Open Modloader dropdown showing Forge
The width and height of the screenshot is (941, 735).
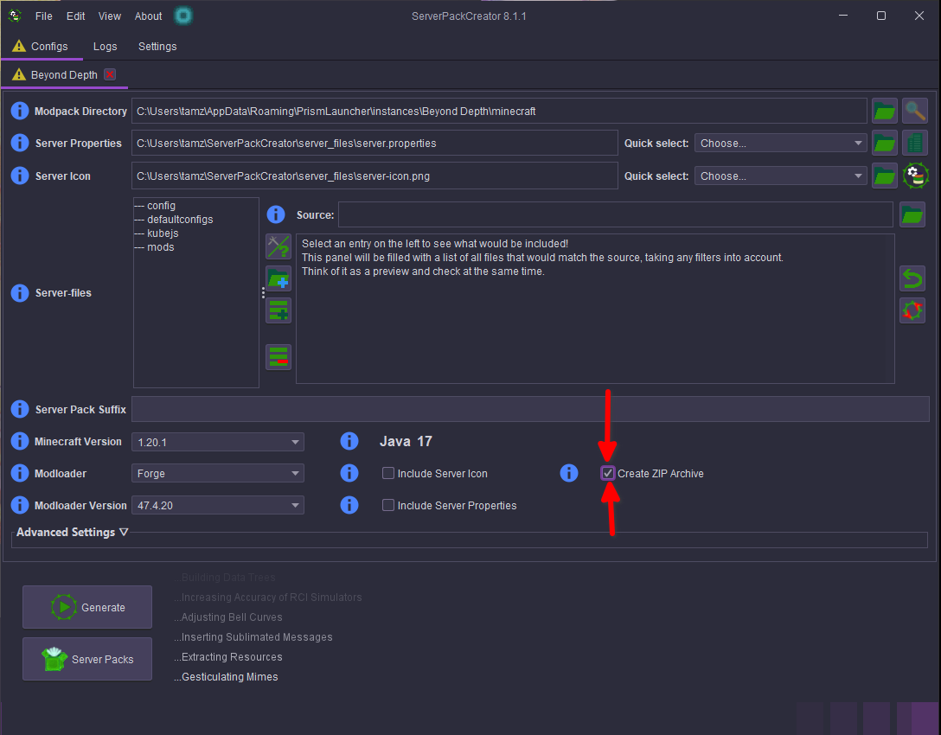(217, 473)
